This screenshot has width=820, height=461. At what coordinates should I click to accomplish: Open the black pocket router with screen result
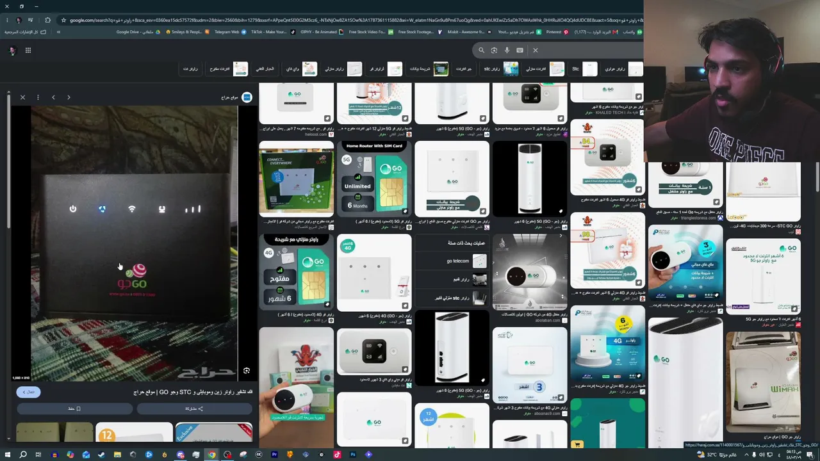pos(374,351)
